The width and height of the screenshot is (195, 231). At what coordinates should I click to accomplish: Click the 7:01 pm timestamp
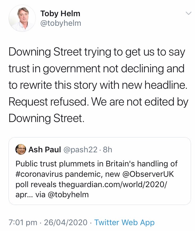click(23, 222)
